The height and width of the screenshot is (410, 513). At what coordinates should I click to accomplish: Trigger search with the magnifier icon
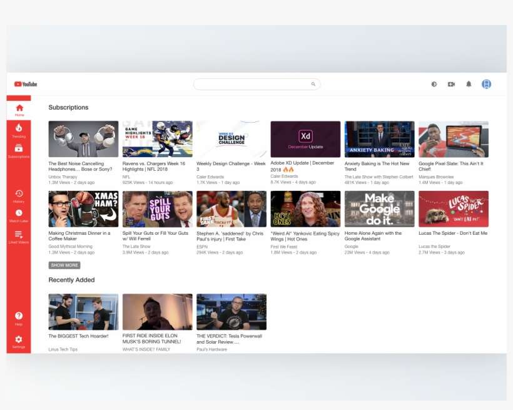click(313, 83)
